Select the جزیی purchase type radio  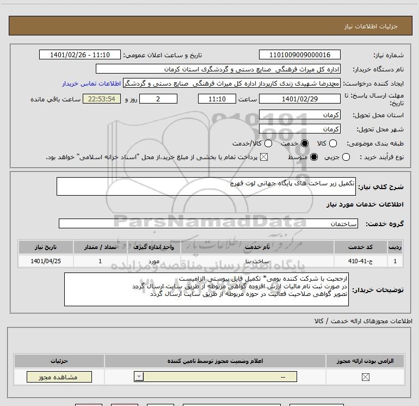(x=346, y=157)
